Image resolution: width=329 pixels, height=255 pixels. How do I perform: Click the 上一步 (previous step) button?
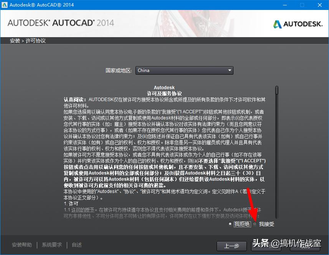click(x=232, y=246)
